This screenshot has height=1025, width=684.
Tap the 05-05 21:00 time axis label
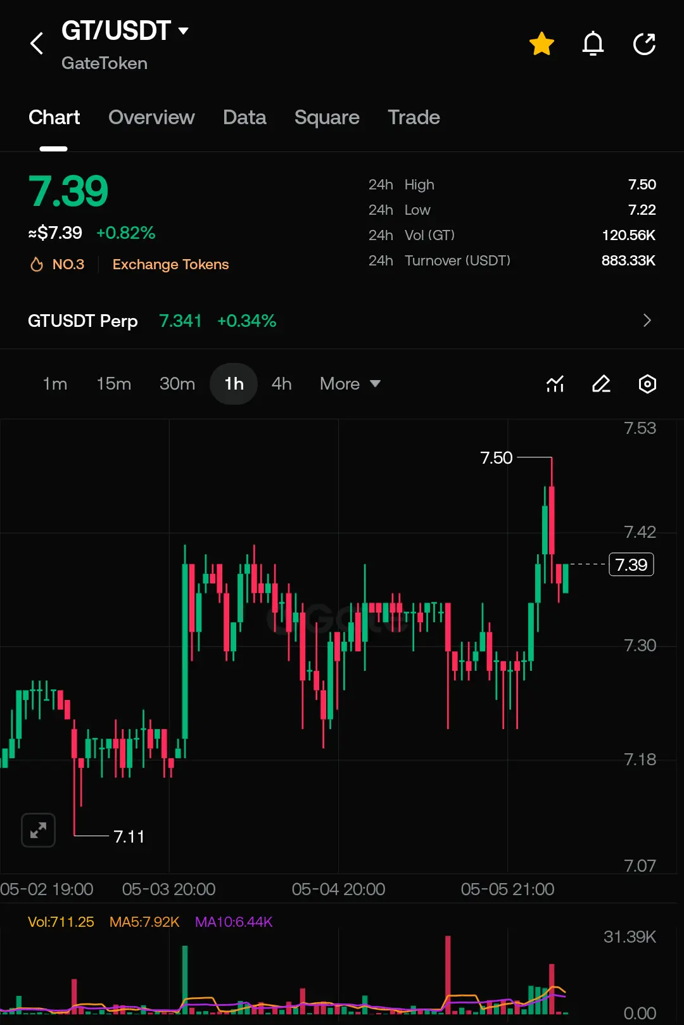[507, 889]
